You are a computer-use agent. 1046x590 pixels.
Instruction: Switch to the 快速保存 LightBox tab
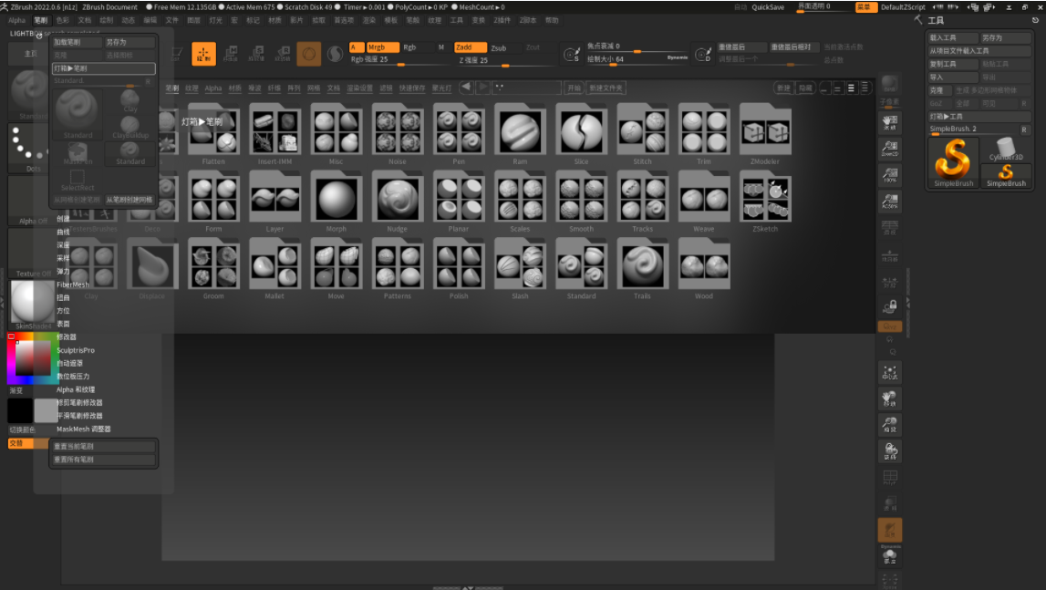point(411,88)
